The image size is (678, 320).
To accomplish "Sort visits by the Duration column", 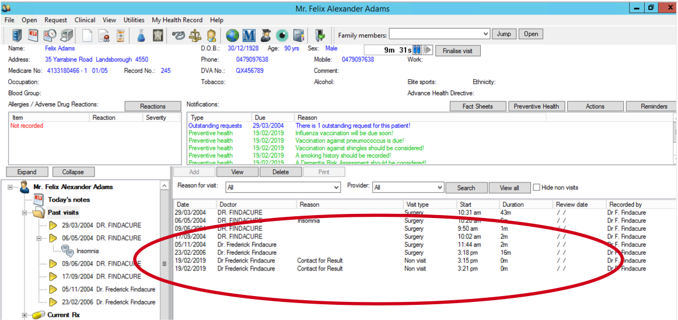I will [x=526, y=204].
